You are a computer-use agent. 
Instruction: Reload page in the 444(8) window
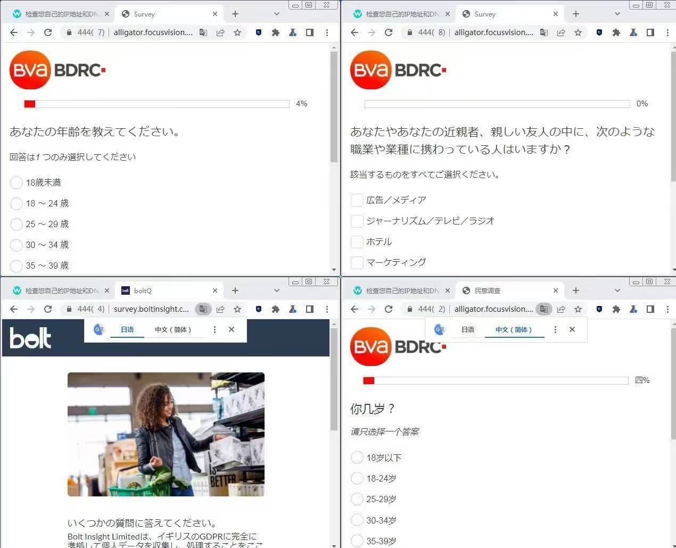389,32
